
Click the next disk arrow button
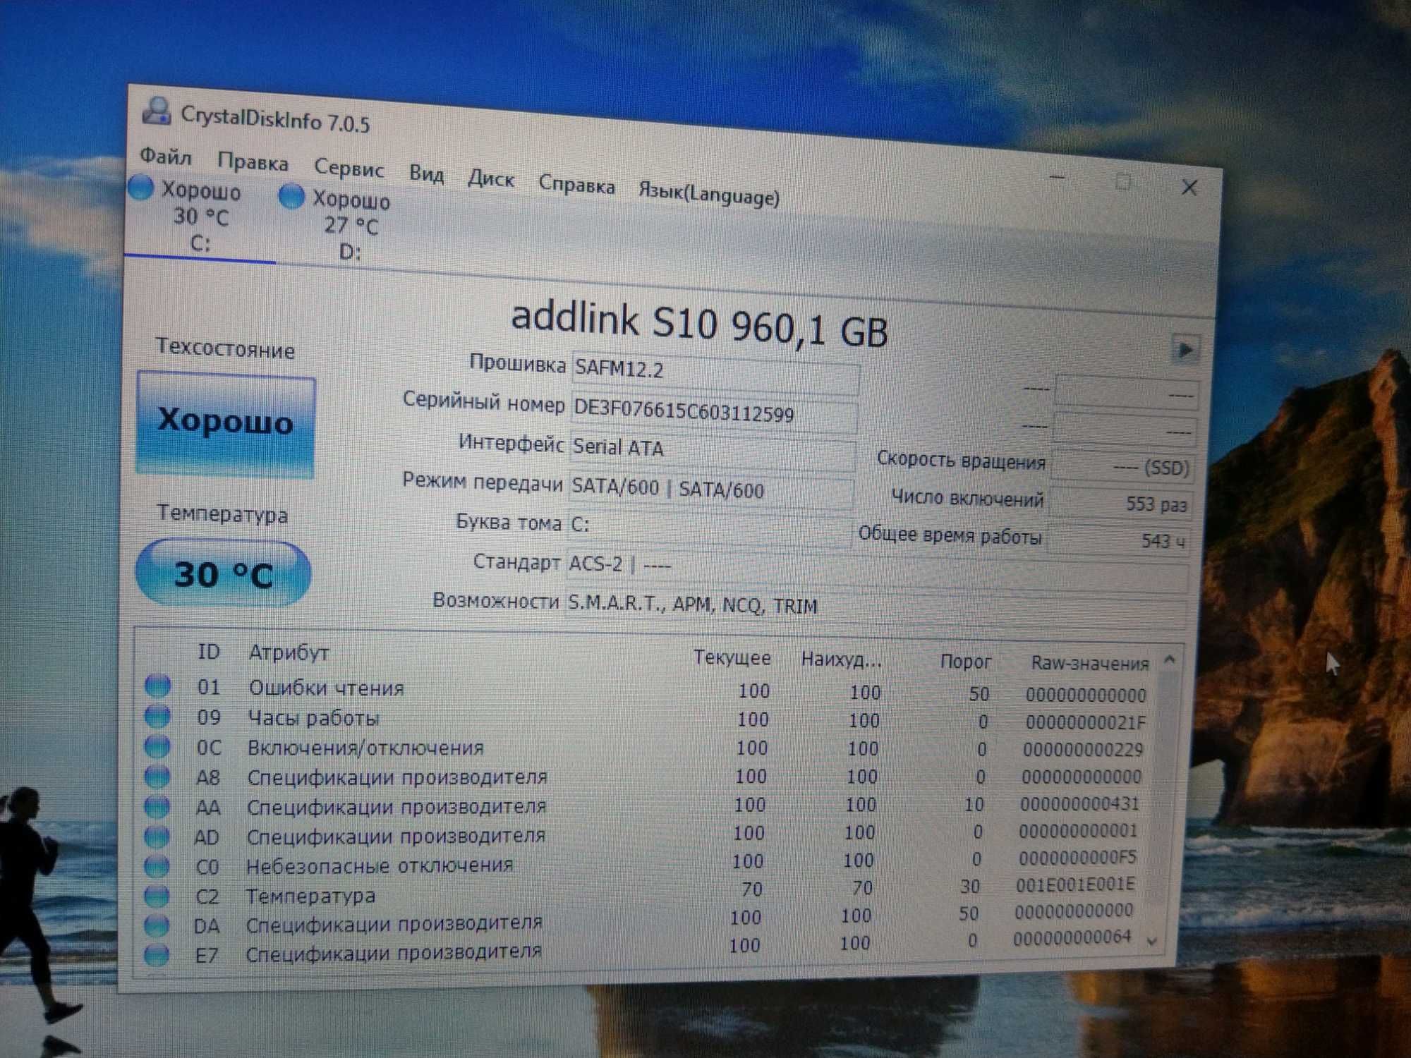[x=1185, y=349]
